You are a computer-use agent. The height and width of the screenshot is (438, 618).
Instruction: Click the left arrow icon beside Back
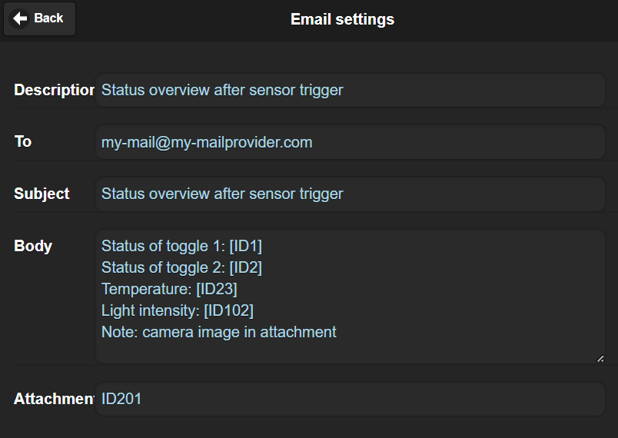20,18
